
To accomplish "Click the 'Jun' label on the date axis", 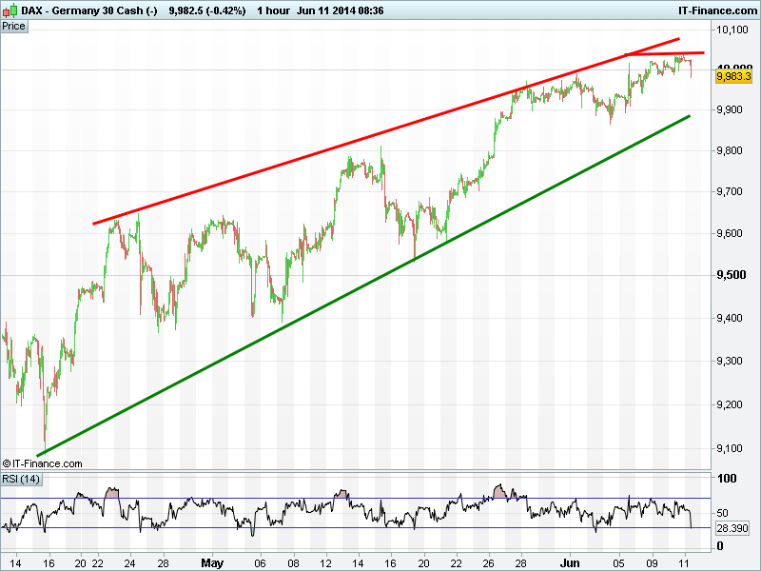I will pos(570,562).
